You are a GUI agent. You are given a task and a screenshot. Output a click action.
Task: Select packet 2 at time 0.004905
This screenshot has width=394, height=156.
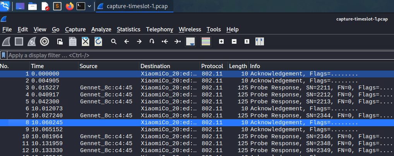[x=197, y=81]
